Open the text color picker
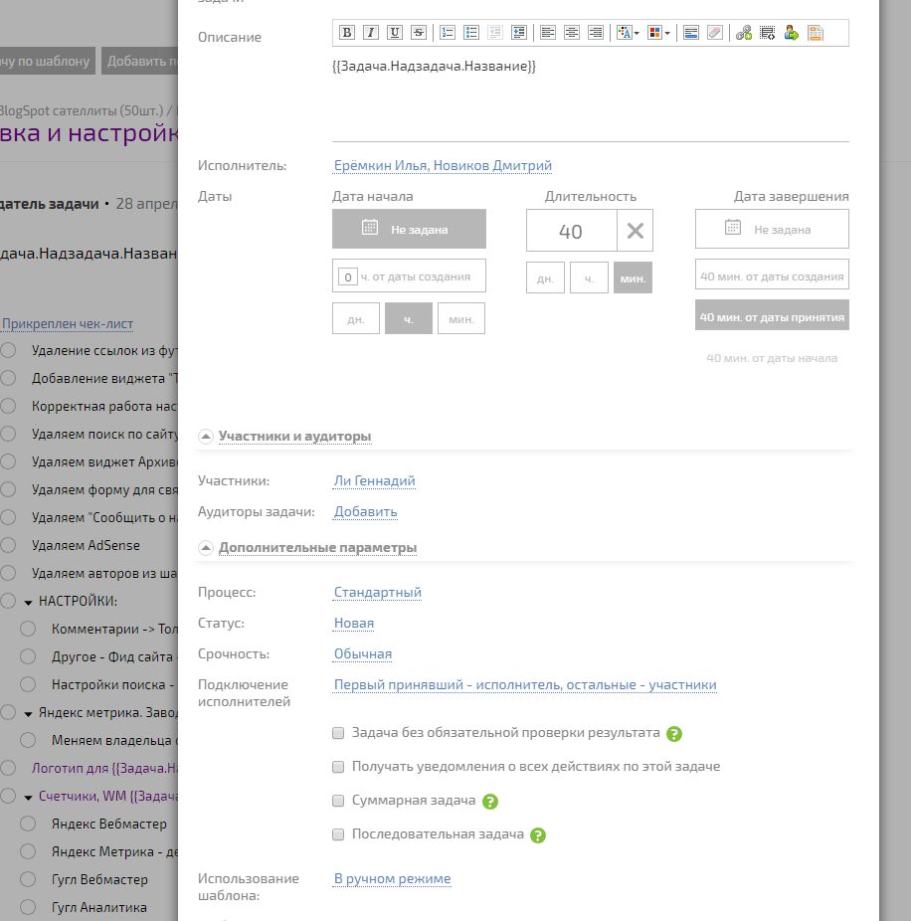Viewport: 911px width, 921px height. 628,33
